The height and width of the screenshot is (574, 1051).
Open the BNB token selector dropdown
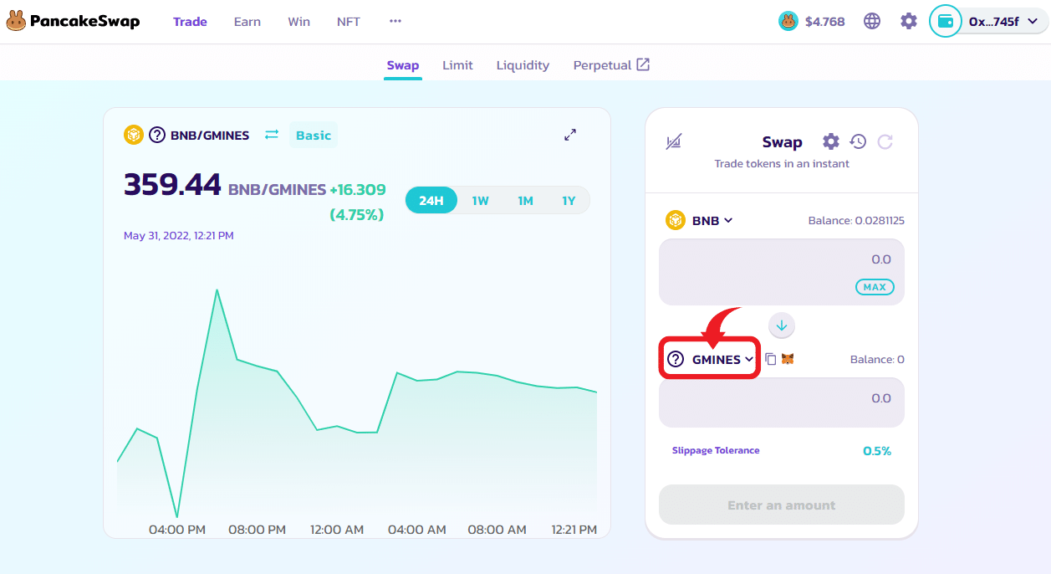click(x=700, y=220)
